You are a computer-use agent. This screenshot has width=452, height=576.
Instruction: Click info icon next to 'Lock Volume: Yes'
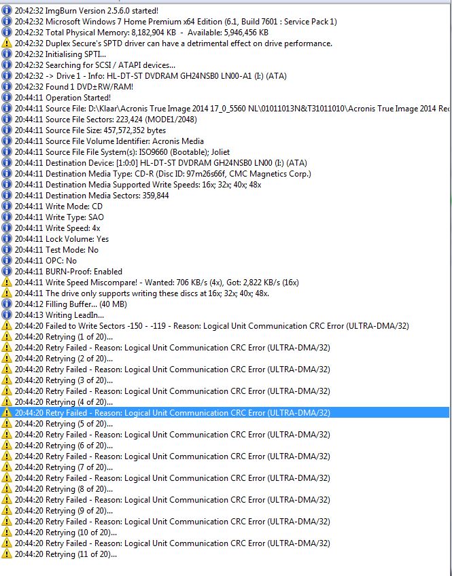coord(7,239)
